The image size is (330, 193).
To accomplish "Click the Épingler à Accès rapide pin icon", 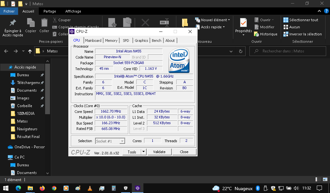I will pyautogui.click(x=12, y=23).
